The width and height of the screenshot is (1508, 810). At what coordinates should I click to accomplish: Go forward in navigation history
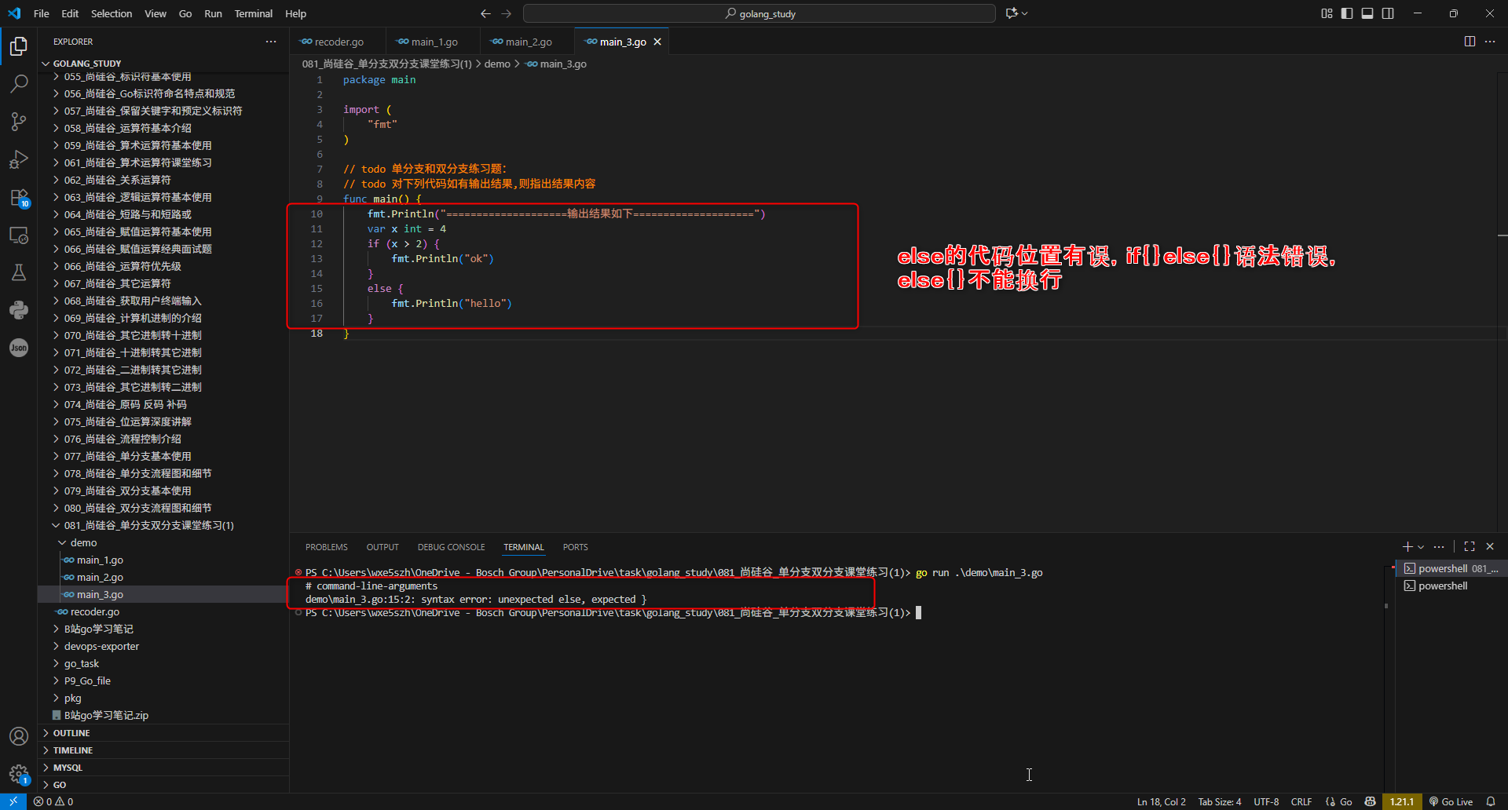click(x=506, y=13)
